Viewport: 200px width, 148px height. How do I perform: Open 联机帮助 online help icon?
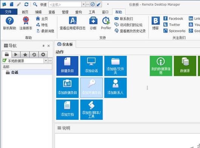pos(9,23)
